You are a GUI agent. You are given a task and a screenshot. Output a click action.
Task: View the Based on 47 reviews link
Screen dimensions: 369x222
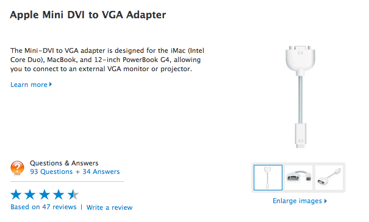[43, 207]
